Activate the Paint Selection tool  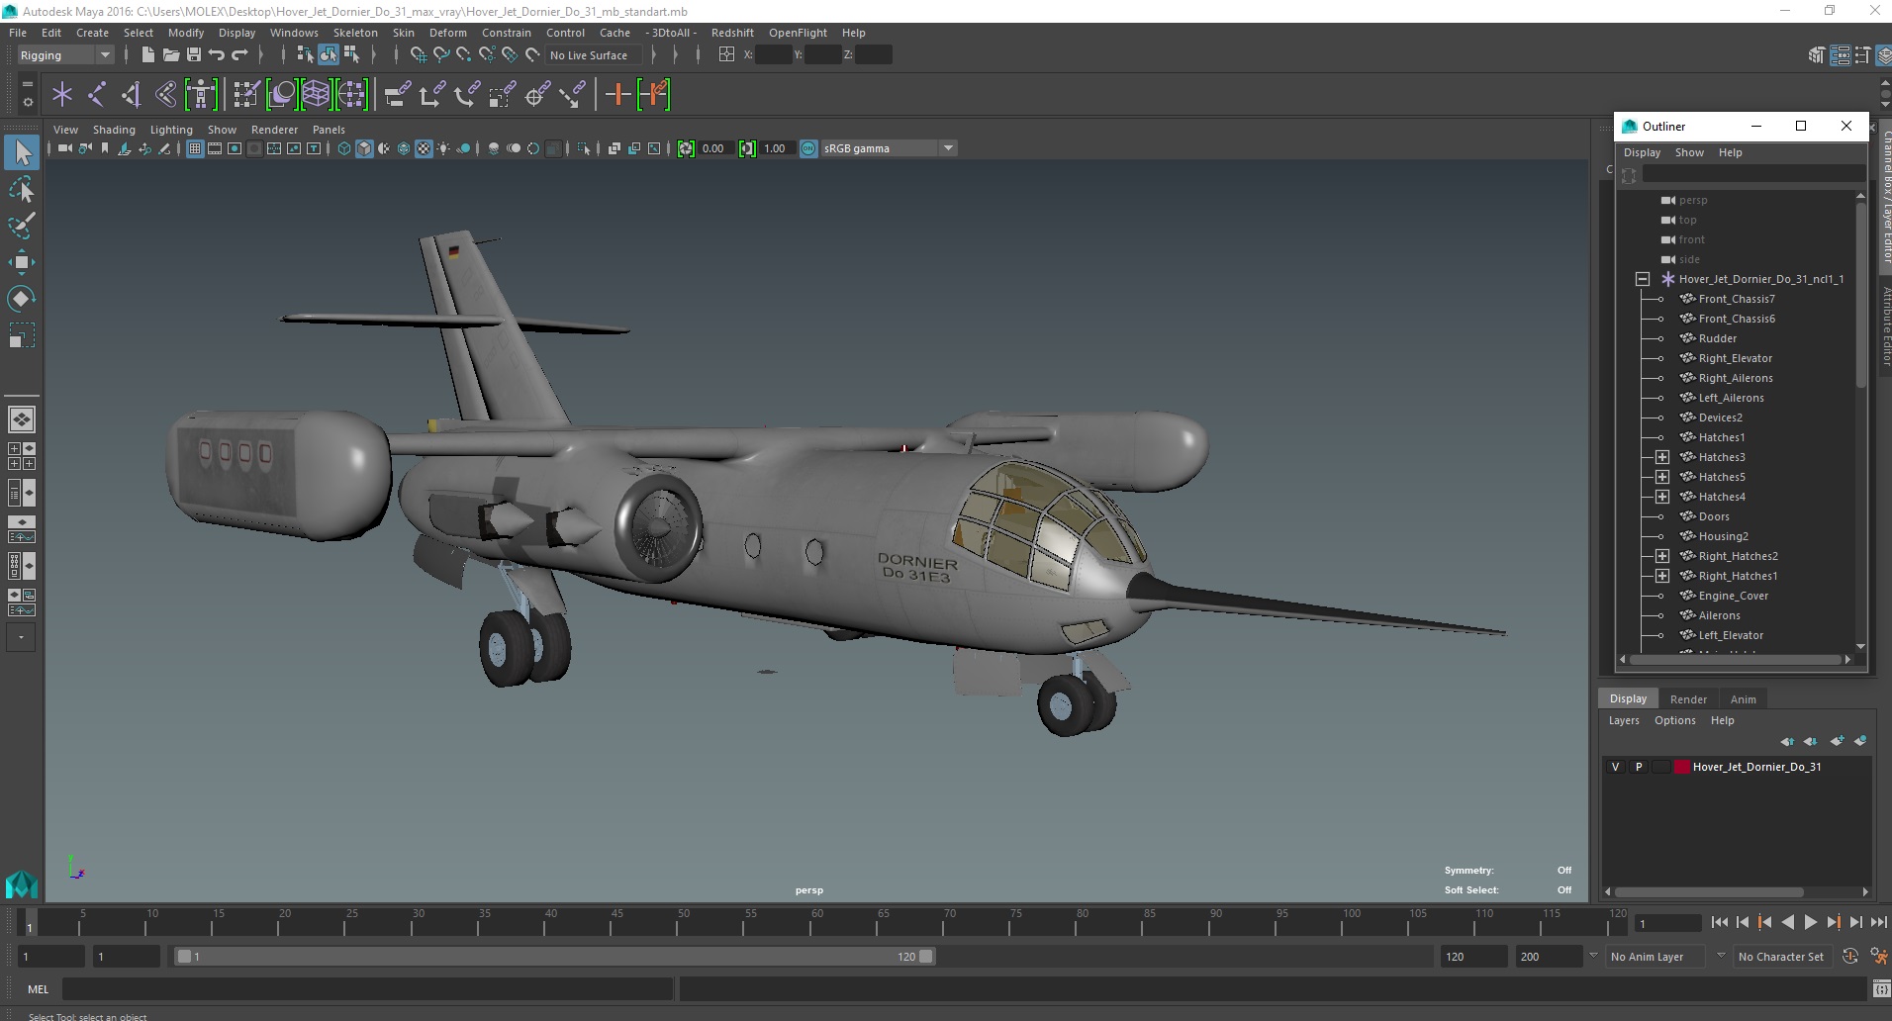pyautogui.click(x=22, y=226)
